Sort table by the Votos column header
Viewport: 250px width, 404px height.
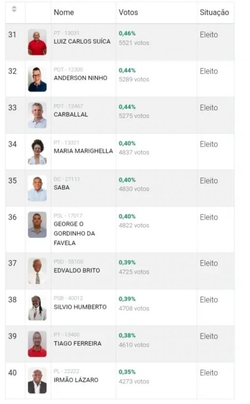tap(128, 13)
